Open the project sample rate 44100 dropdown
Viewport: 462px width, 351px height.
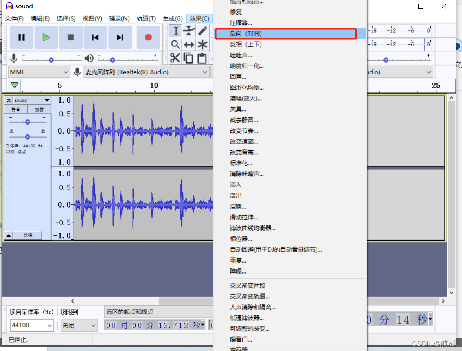pos(32,325)
